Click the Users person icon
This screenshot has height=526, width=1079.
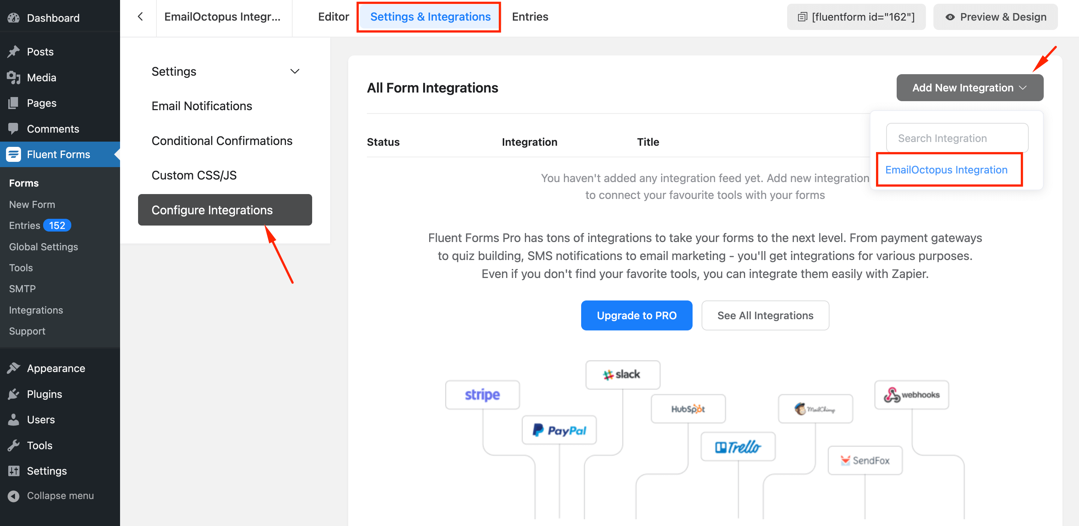pos(14,419)
